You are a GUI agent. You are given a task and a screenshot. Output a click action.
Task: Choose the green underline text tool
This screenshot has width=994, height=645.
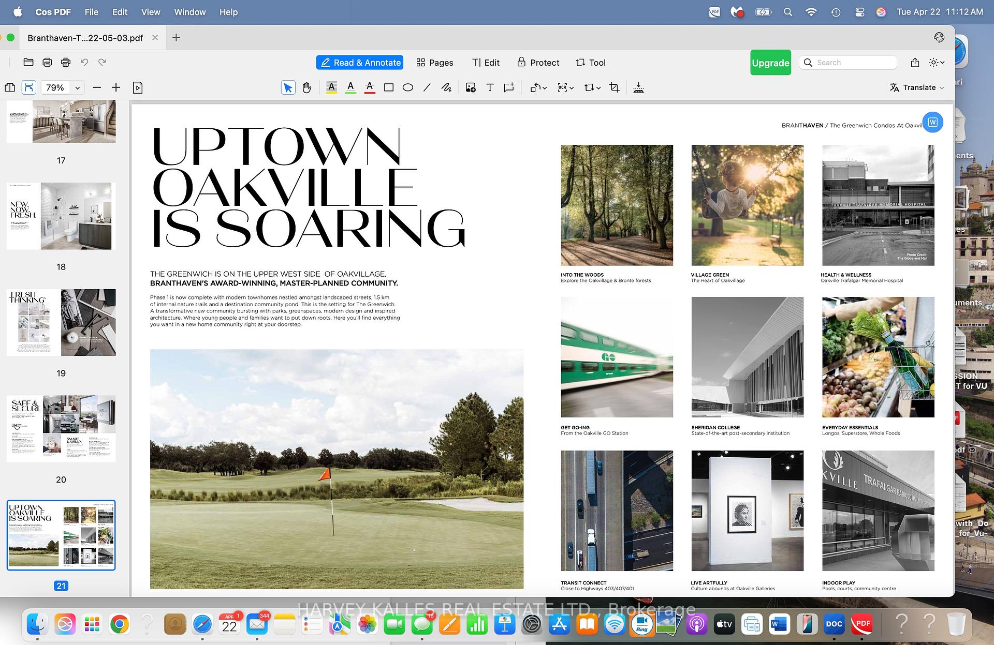350,87
